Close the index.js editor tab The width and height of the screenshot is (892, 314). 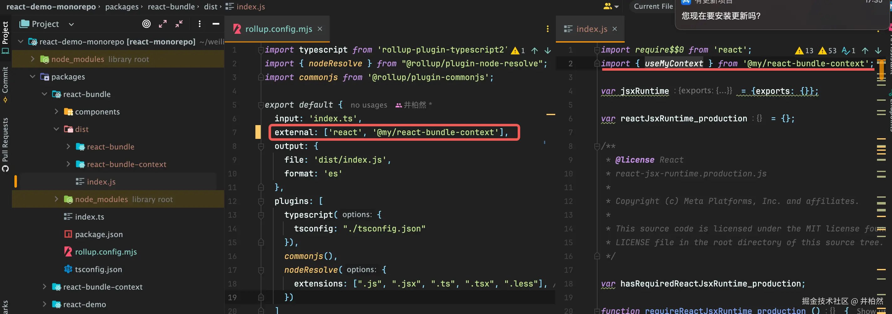coord(615,29)
